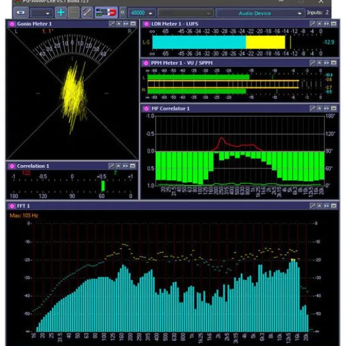Click the cyan plus button to add a meter

[x=60, y=12]
